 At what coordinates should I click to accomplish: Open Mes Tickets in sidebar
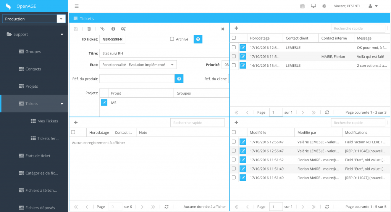pos(47,121)
